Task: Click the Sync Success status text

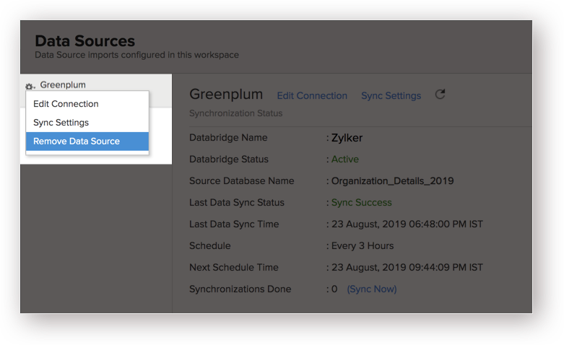Action: pyautogui.click(x=362, y=203)
